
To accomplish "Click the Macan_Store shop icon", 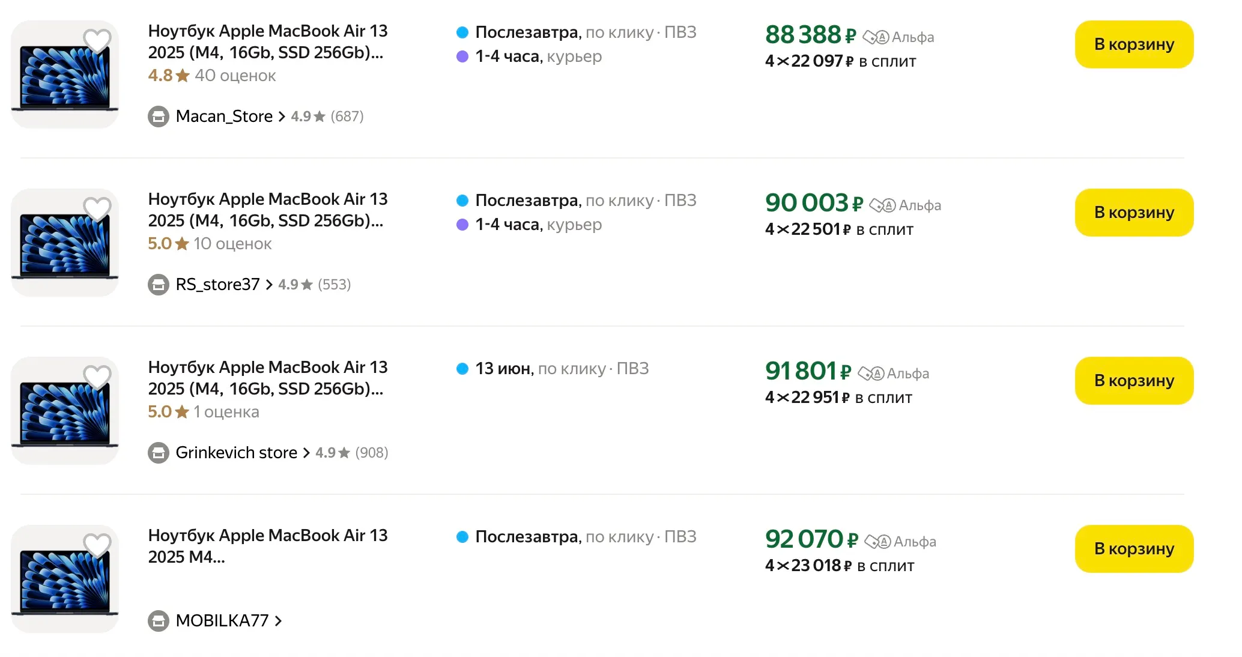I will click(159, 117).
